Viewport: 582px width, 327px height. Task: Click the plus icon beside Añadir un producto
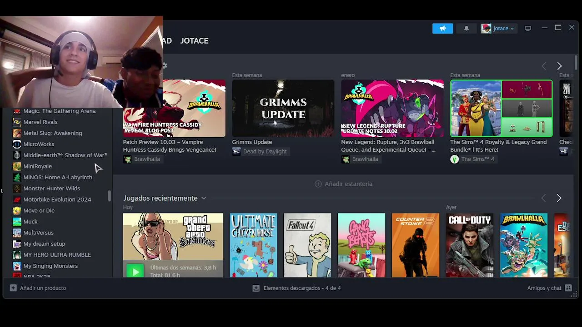(x=13, y=288)
